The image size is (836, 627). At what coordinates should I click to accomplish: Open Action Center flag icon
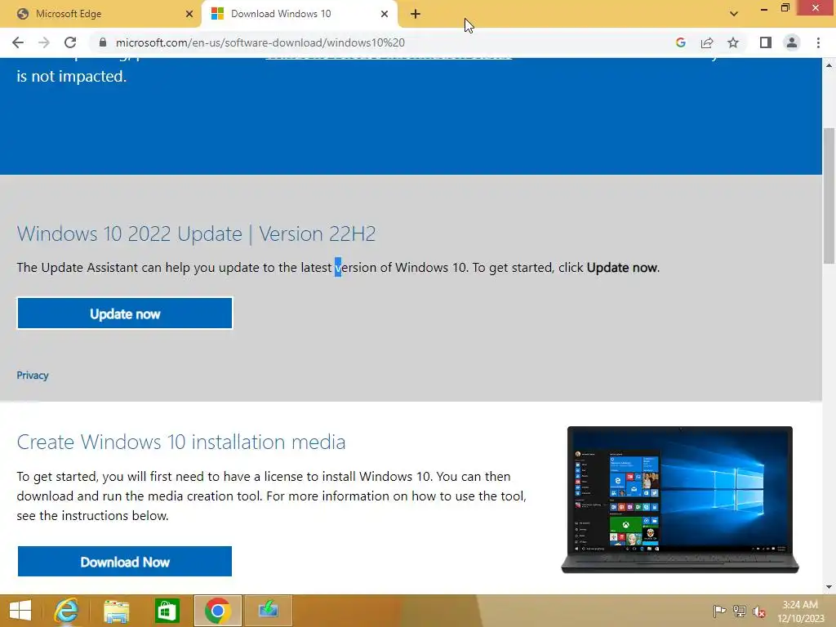[719, 611]
